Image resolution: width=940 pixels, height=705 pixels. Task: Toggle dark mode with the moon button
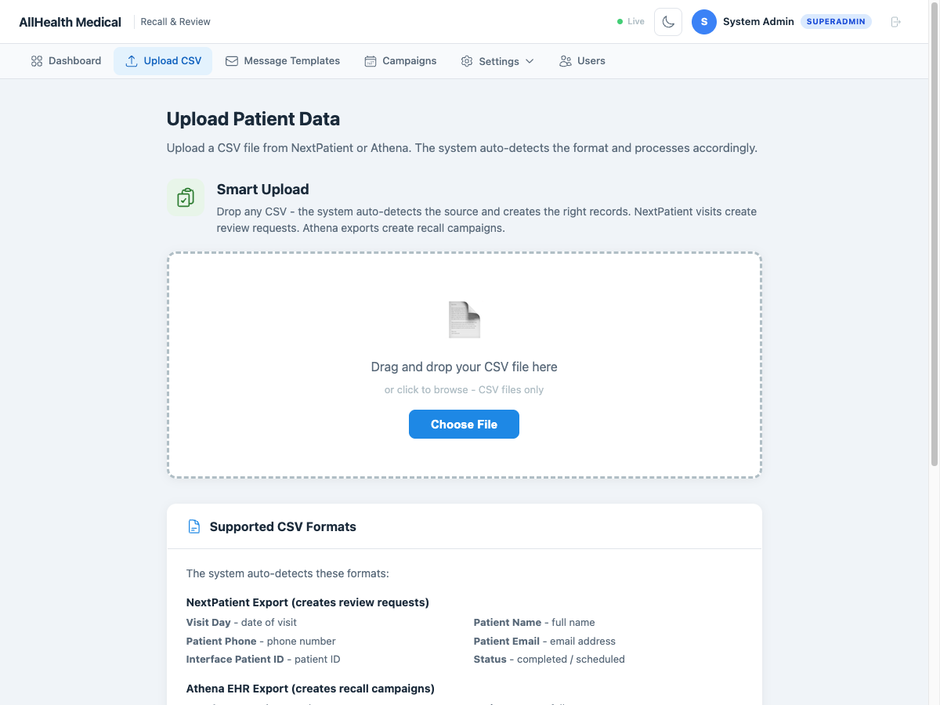coord(667,21)
